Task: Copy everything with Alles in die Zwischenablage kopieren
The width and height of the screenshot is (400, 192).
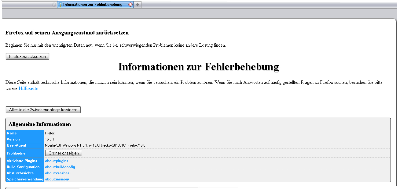Action: click(x=43, y=110)
